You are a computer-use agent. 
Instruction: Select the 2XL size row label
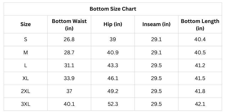click(26, 91)
